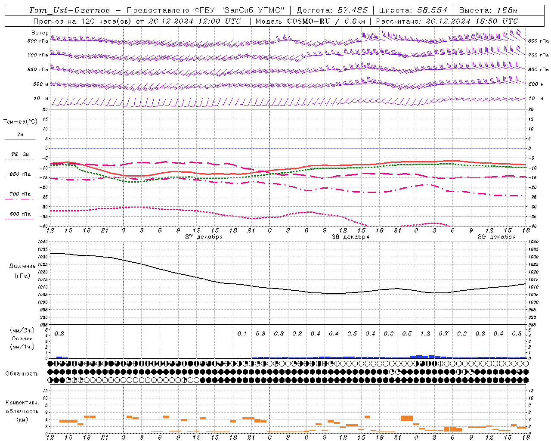
Task: Click the model label COSMO-RU / 6.6км
Action: pos(326,21)
